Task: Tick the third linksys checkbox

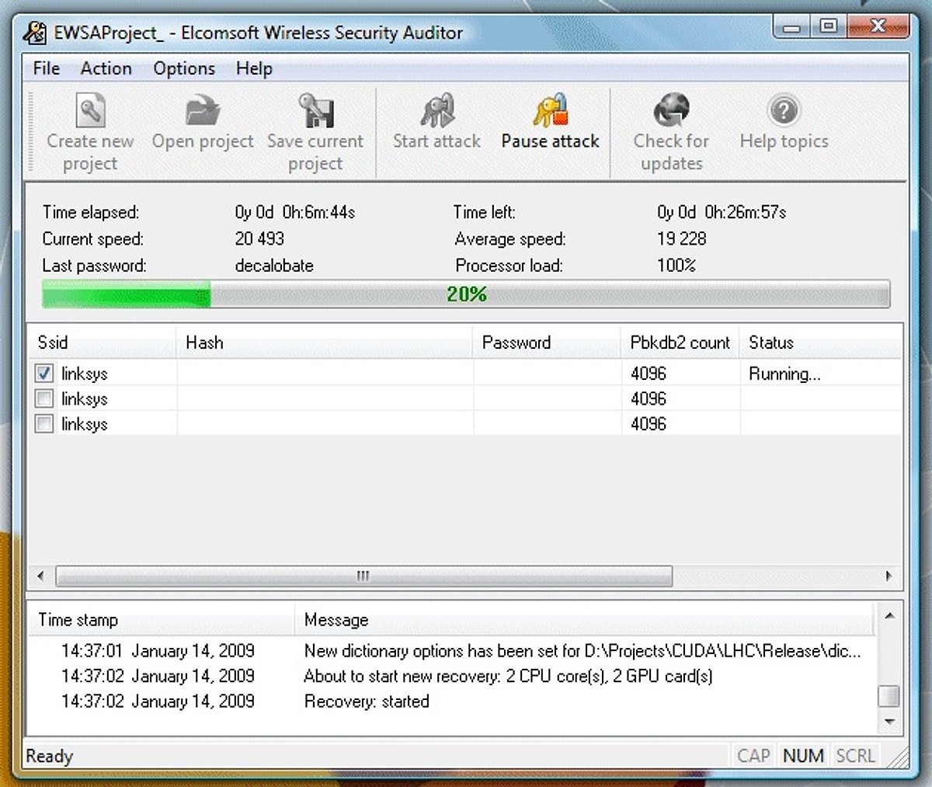Action: (44, 424)
